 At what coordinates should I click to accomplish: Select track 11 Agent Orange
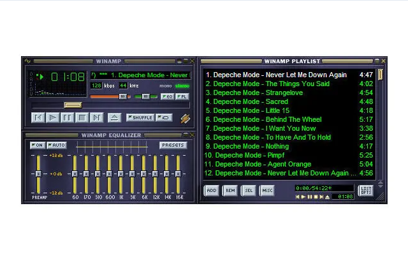pyautogui.click(x=289, y=164)
